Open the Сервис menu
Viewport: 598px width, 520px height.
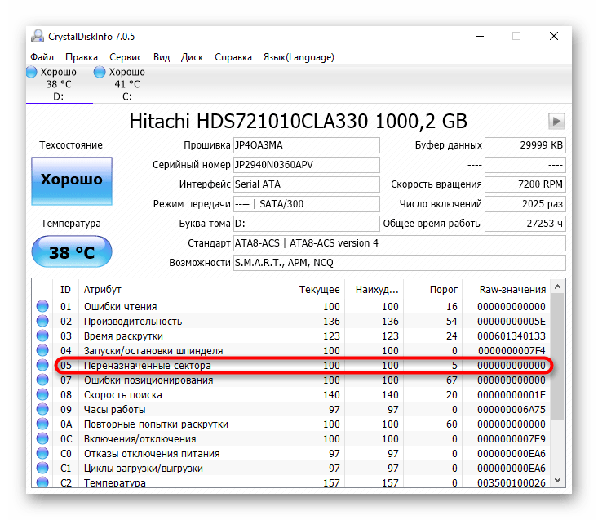[126, 57]
